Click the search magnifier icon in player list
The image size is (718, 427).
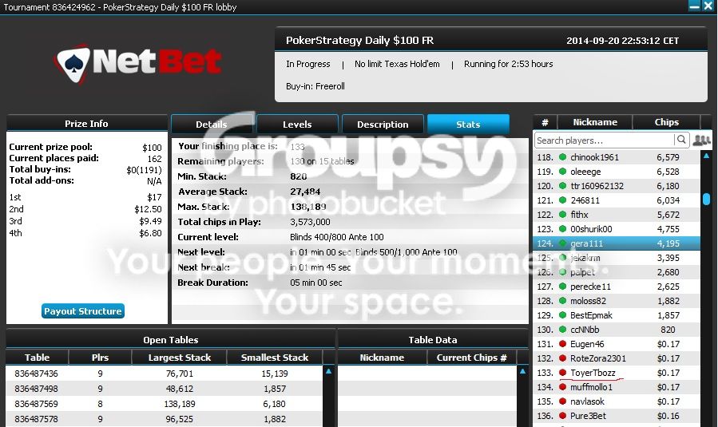tap(681, 140)
